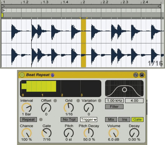Click the yellow highlighted waveform selection
This screenshot has height=145, width=165.
[84, 43]
